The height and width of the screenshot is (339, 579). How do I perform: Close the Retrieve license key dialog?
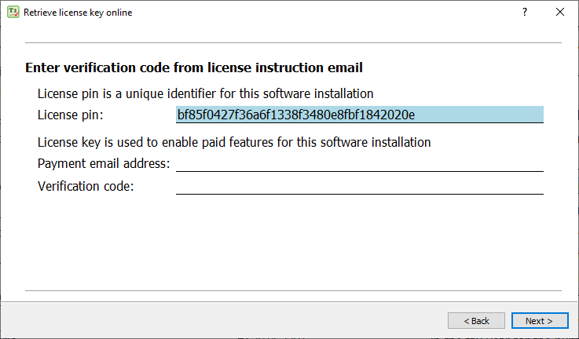click(x=560, y=13)
